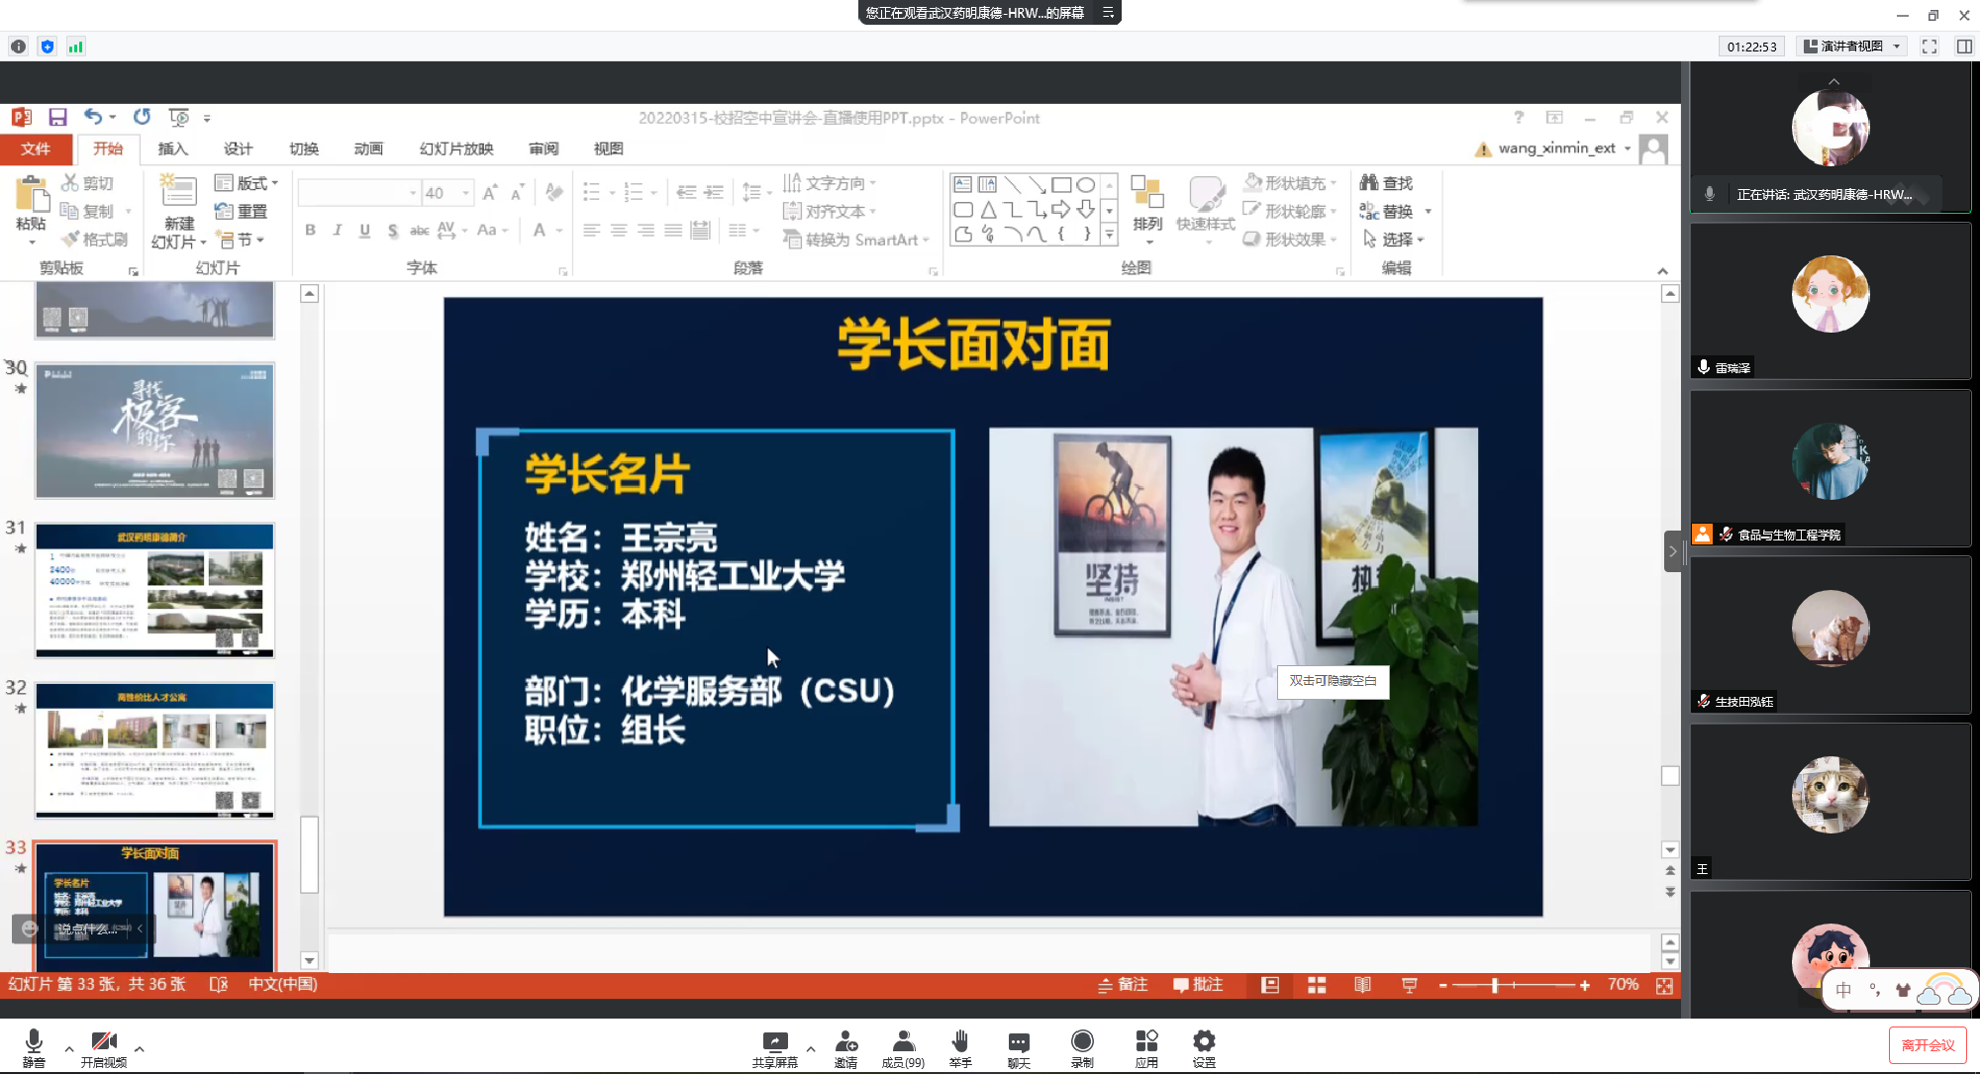Image resolution: width=1981 pixels, height=1075 pixels.
Task: Switch to the Insert ribbon tab
Action: [x=172, y=148]
